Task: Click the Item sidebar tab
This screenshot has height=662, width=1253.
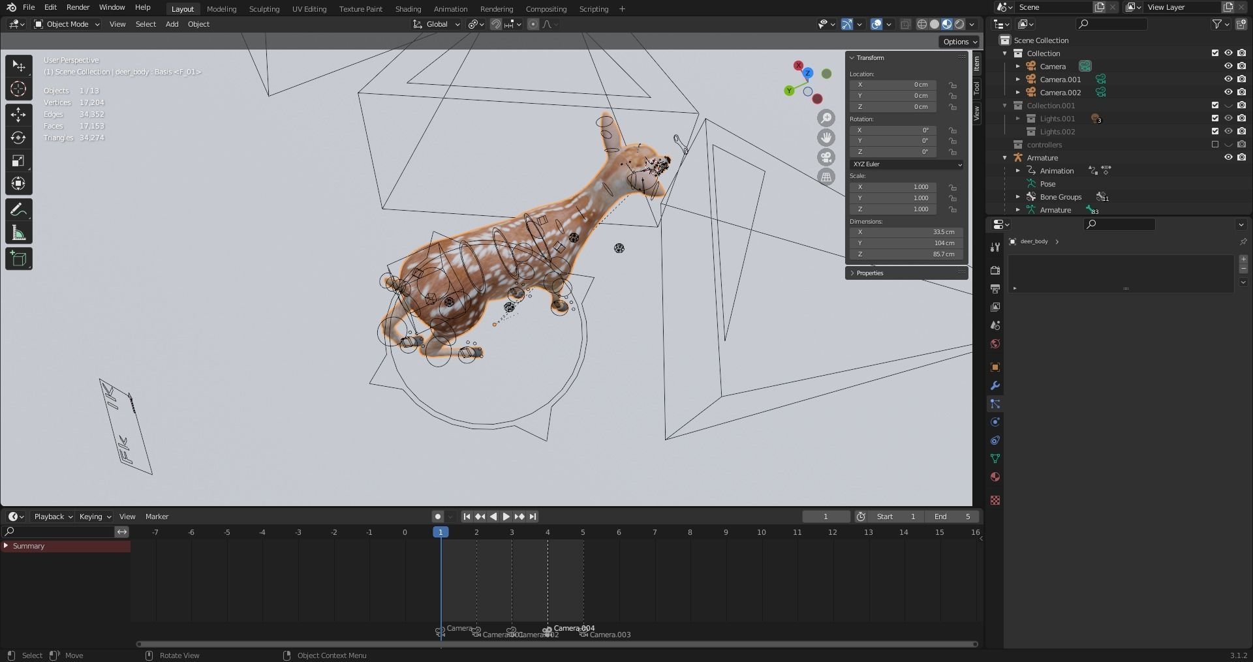Action: pyautogui.click(x=977, y=63)
